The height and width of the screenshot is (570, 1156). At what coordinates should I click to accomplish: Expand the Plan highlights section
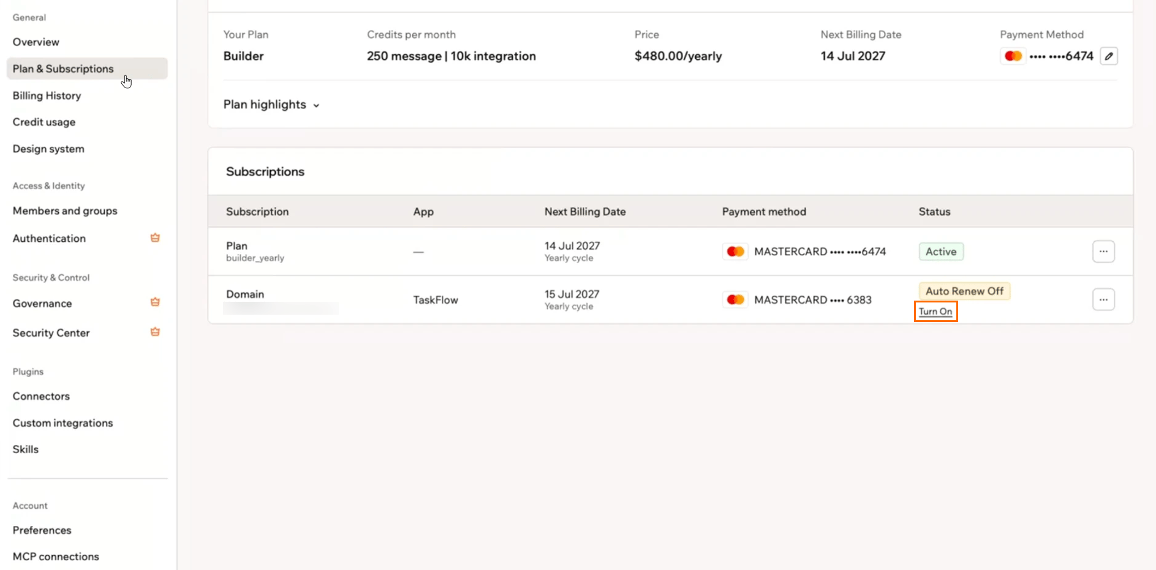click(x=271, y=105)
